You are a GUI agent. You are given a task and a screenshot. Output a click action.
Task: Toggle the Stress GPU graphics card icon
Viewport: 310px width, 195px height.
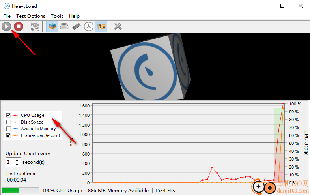[x=101, y=26]
